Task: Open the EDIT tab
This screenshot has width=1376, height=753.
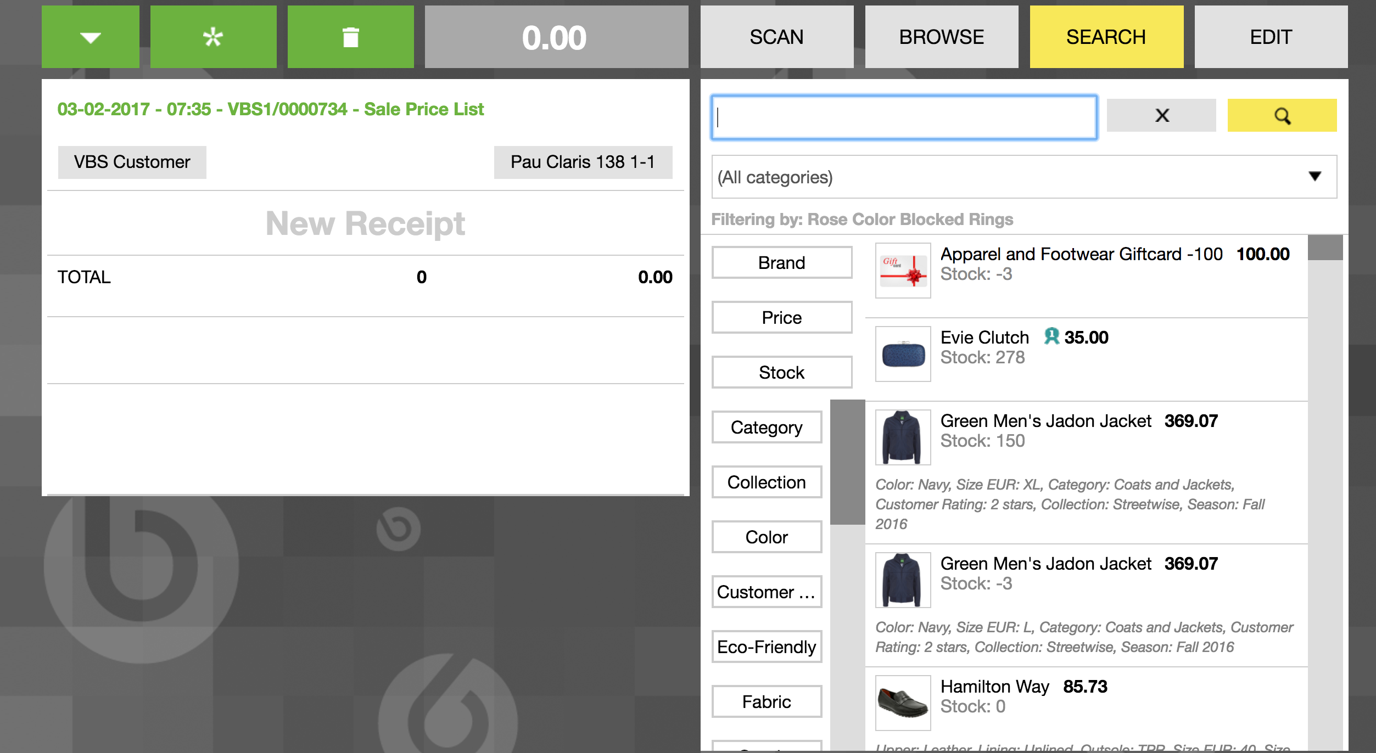Action: tap(1271, 37)
